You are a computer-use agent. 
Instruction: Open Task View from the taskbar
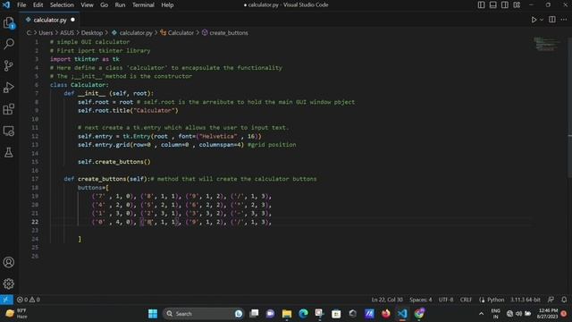[x=254, y=314]
